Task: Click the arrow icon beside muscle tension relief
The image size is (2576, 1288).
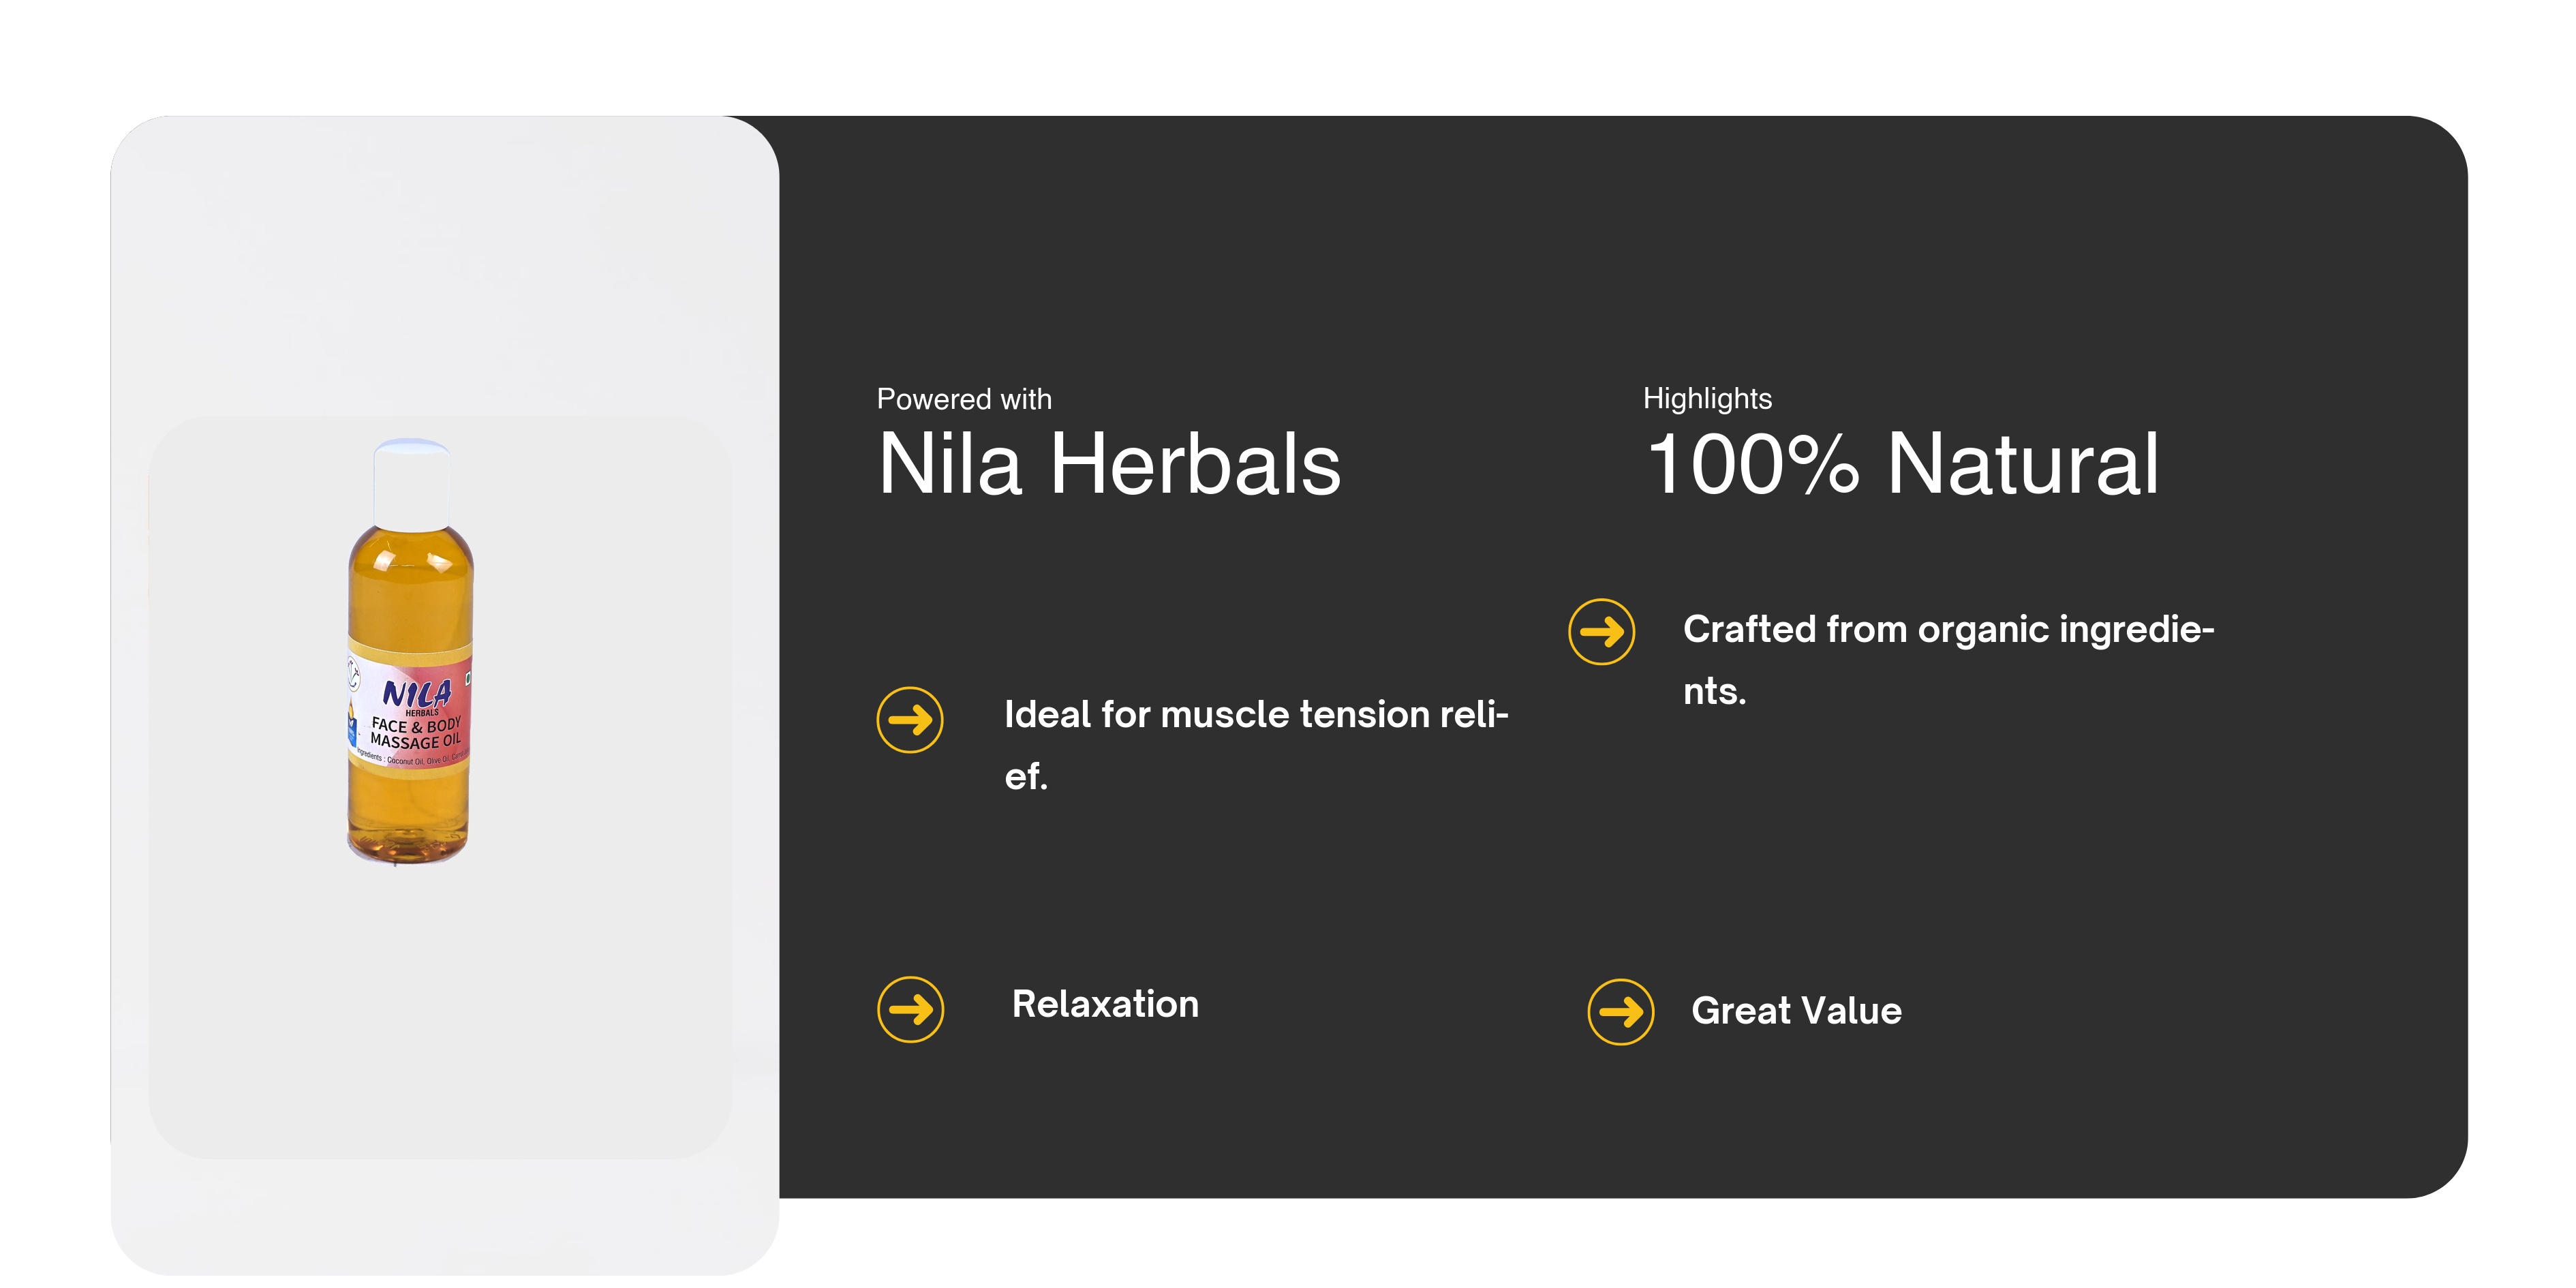Action: pos(910,720)
